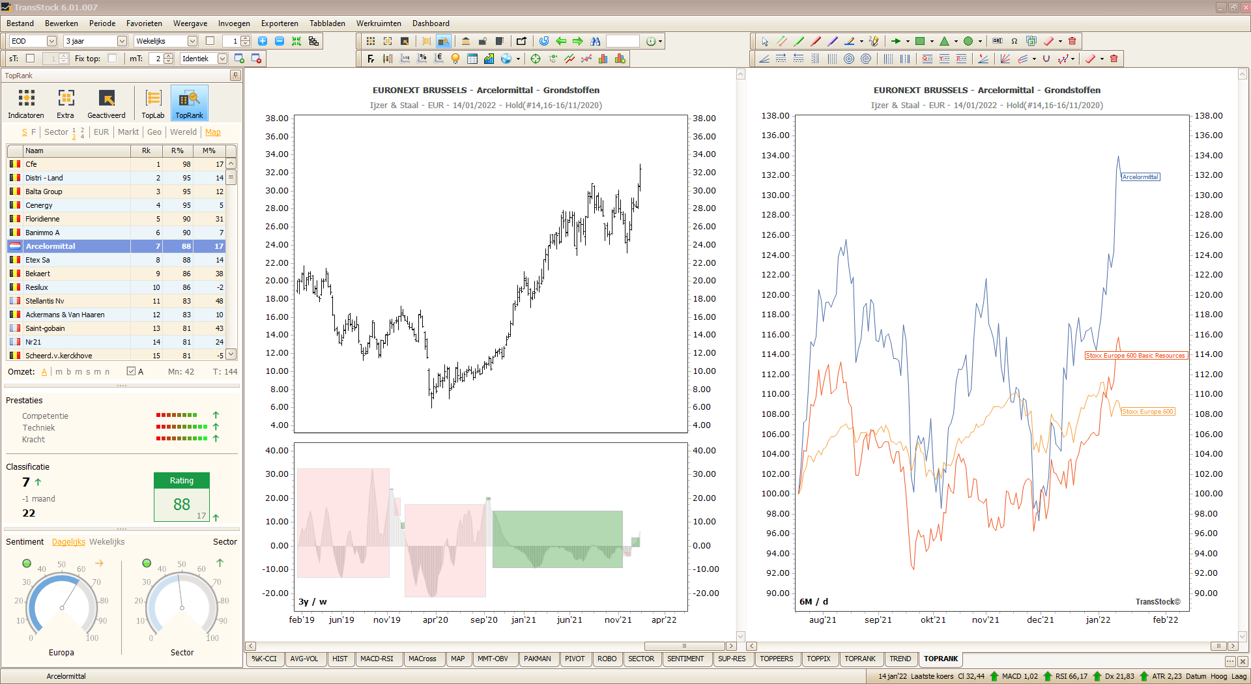Click the blue refresh arrow icon
This screenshot has width=1251, height=684.
coord(544,41)
